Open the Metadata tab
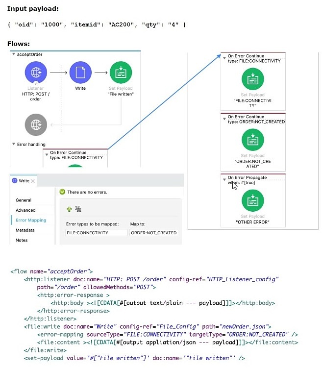 [x=25, y=230]
